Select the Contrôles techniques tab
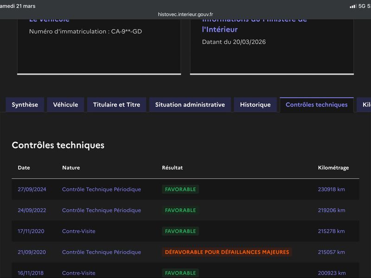Viewport: 371px width, 278px height. click(316, 105)
